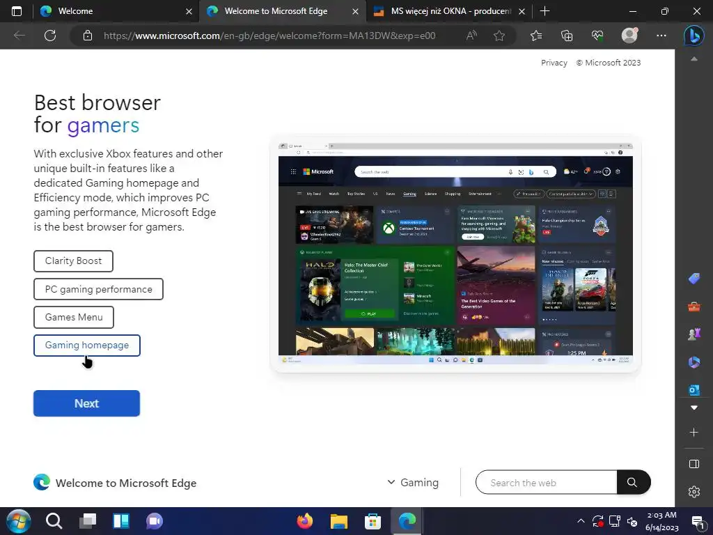Go back with the browser back arrow

(x=19, y=36)
